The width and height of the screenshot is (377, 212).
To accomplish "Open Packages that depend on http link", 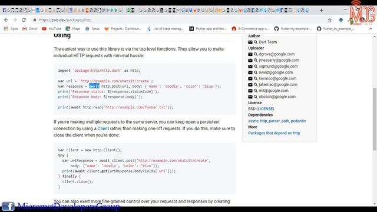I will [x=274, y=133].
